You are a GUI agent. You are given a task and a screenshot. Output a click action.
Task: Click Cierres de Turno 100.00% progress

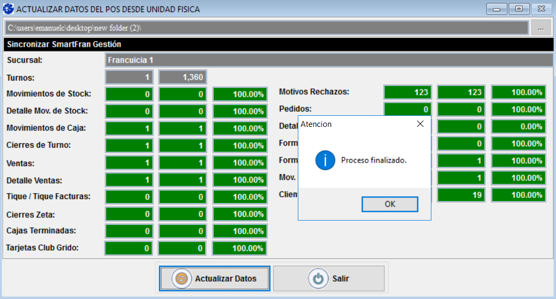(240, 146)
